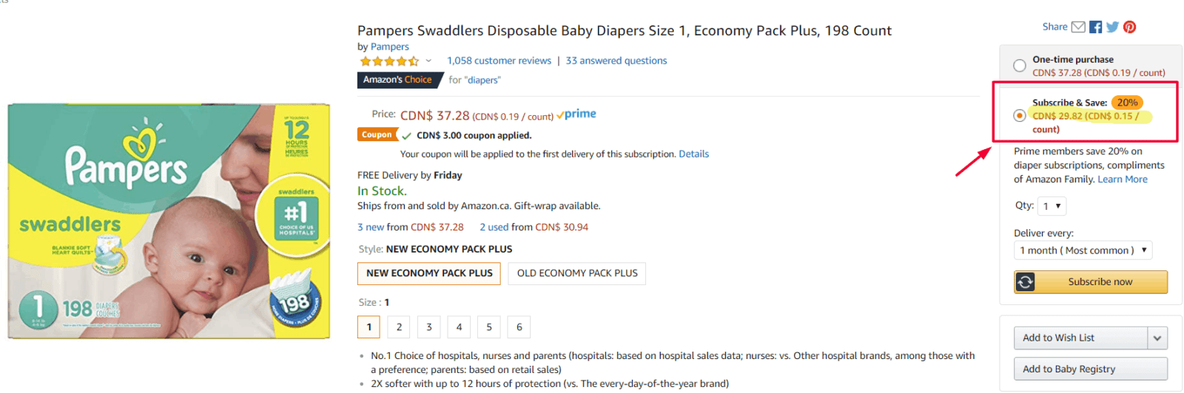Share product on Facebook icon
This screenshot has height=393, width=1184.
coord(1096,27)
